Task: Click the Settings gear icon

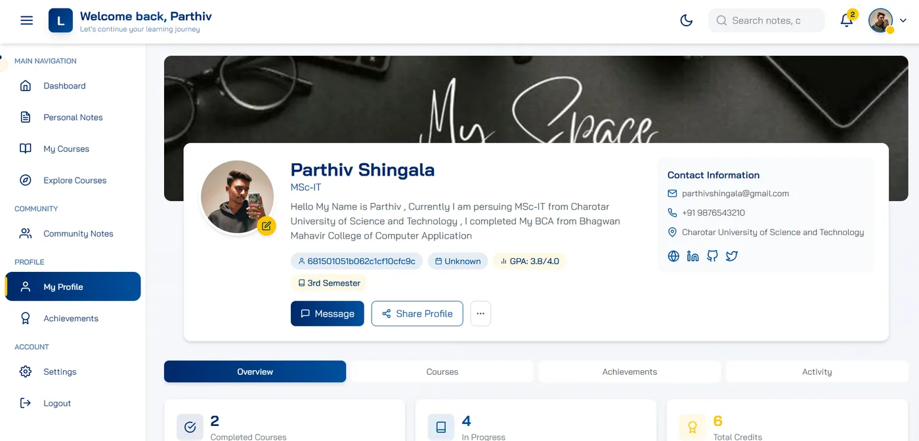Action: (26, 372)
